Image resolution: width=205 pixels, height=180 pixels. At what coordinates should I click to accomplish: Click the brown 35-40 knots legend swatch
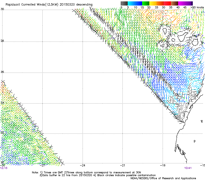[x=175, y=3]
